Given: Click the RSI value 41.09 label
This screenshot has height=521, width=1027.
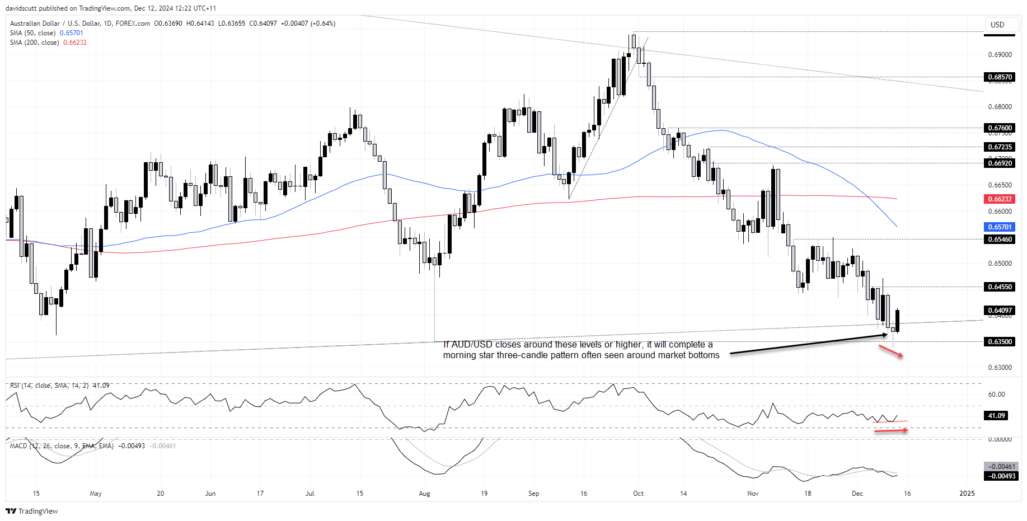Looking at the screenshot, I should pyautogui.click(x=996, y=416).
